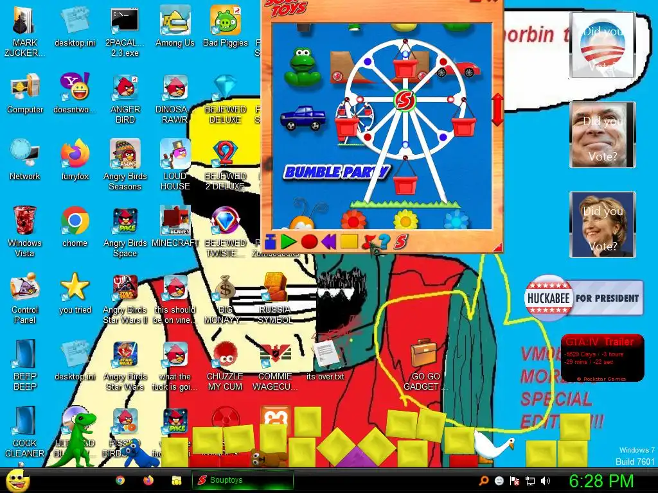
Task: Open the Control Panel desktop icon
Action: 25,298
